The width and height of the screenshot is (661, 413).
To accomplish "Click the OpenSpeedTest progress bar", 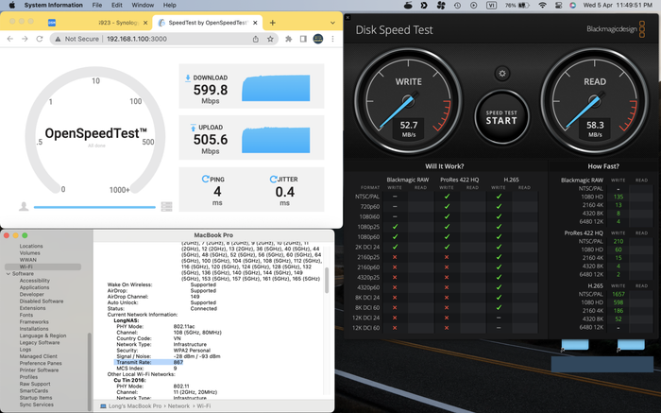I will (x=94, y=207).
